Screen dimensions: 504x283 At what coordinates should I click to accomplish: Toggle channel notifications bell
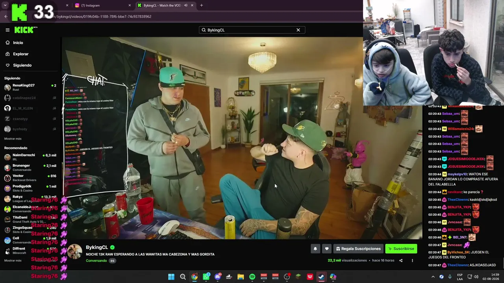point(315,249)
